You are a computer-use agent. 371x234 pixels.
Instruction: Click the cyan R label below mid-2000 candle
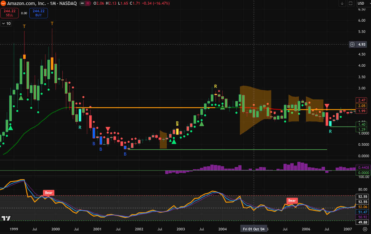tap(79, 127)
